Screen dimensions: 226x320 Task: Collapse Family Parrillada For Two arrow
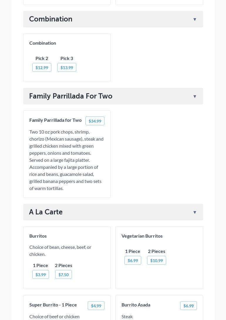click(x=195, y=96)
